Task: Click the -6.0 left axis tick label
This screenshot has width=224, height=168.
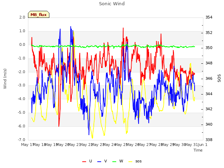Action: point(22,126)
